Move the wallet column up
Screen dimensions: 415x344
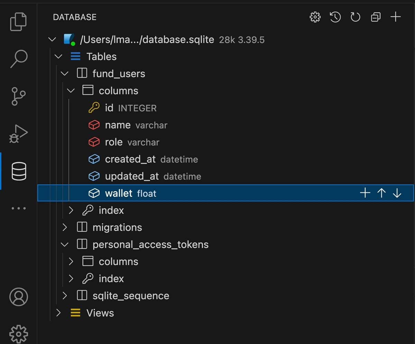381,193
